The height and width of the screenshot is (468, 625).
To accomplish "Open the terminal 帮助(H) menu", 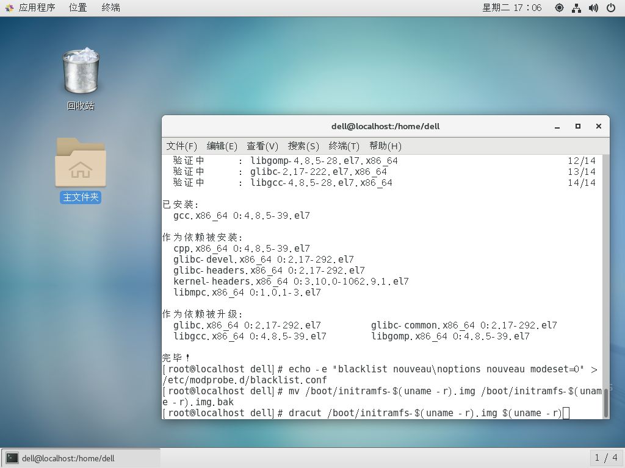I will click(385, 146).
